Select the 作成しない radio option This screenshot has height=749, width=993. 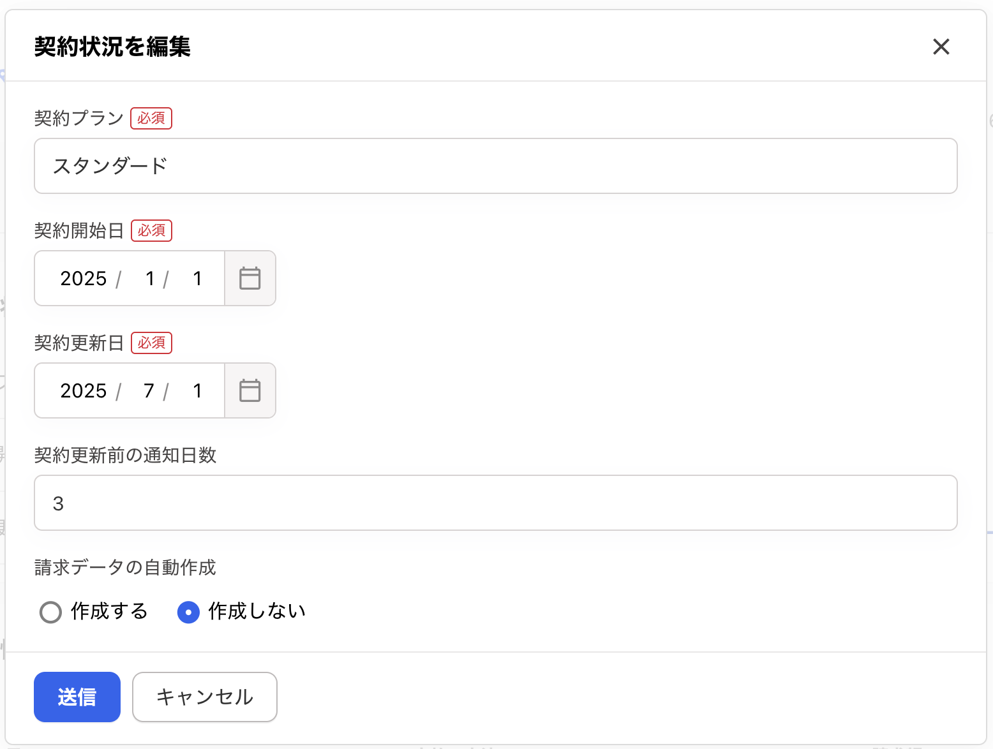coord(188,612)
